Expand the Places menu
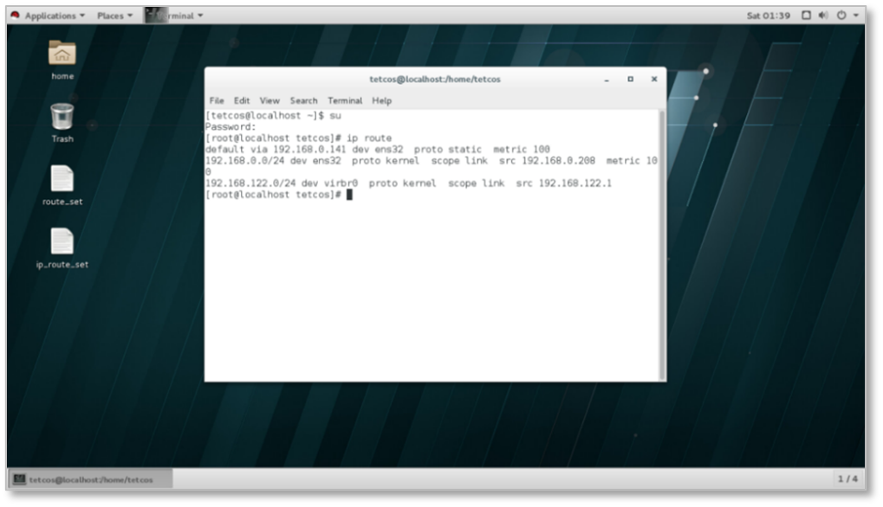Image resolution: width=883 pixels, height=507 pixels. click(114, 16)
